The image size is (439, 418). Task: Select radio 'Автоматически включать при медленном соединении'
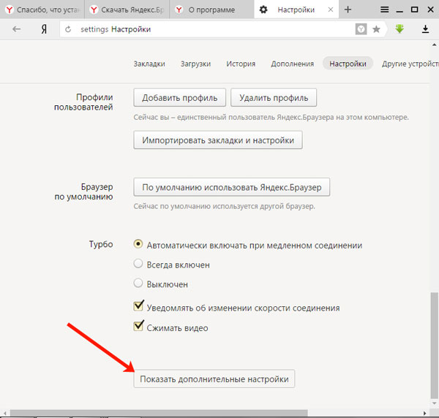[138, 246]
